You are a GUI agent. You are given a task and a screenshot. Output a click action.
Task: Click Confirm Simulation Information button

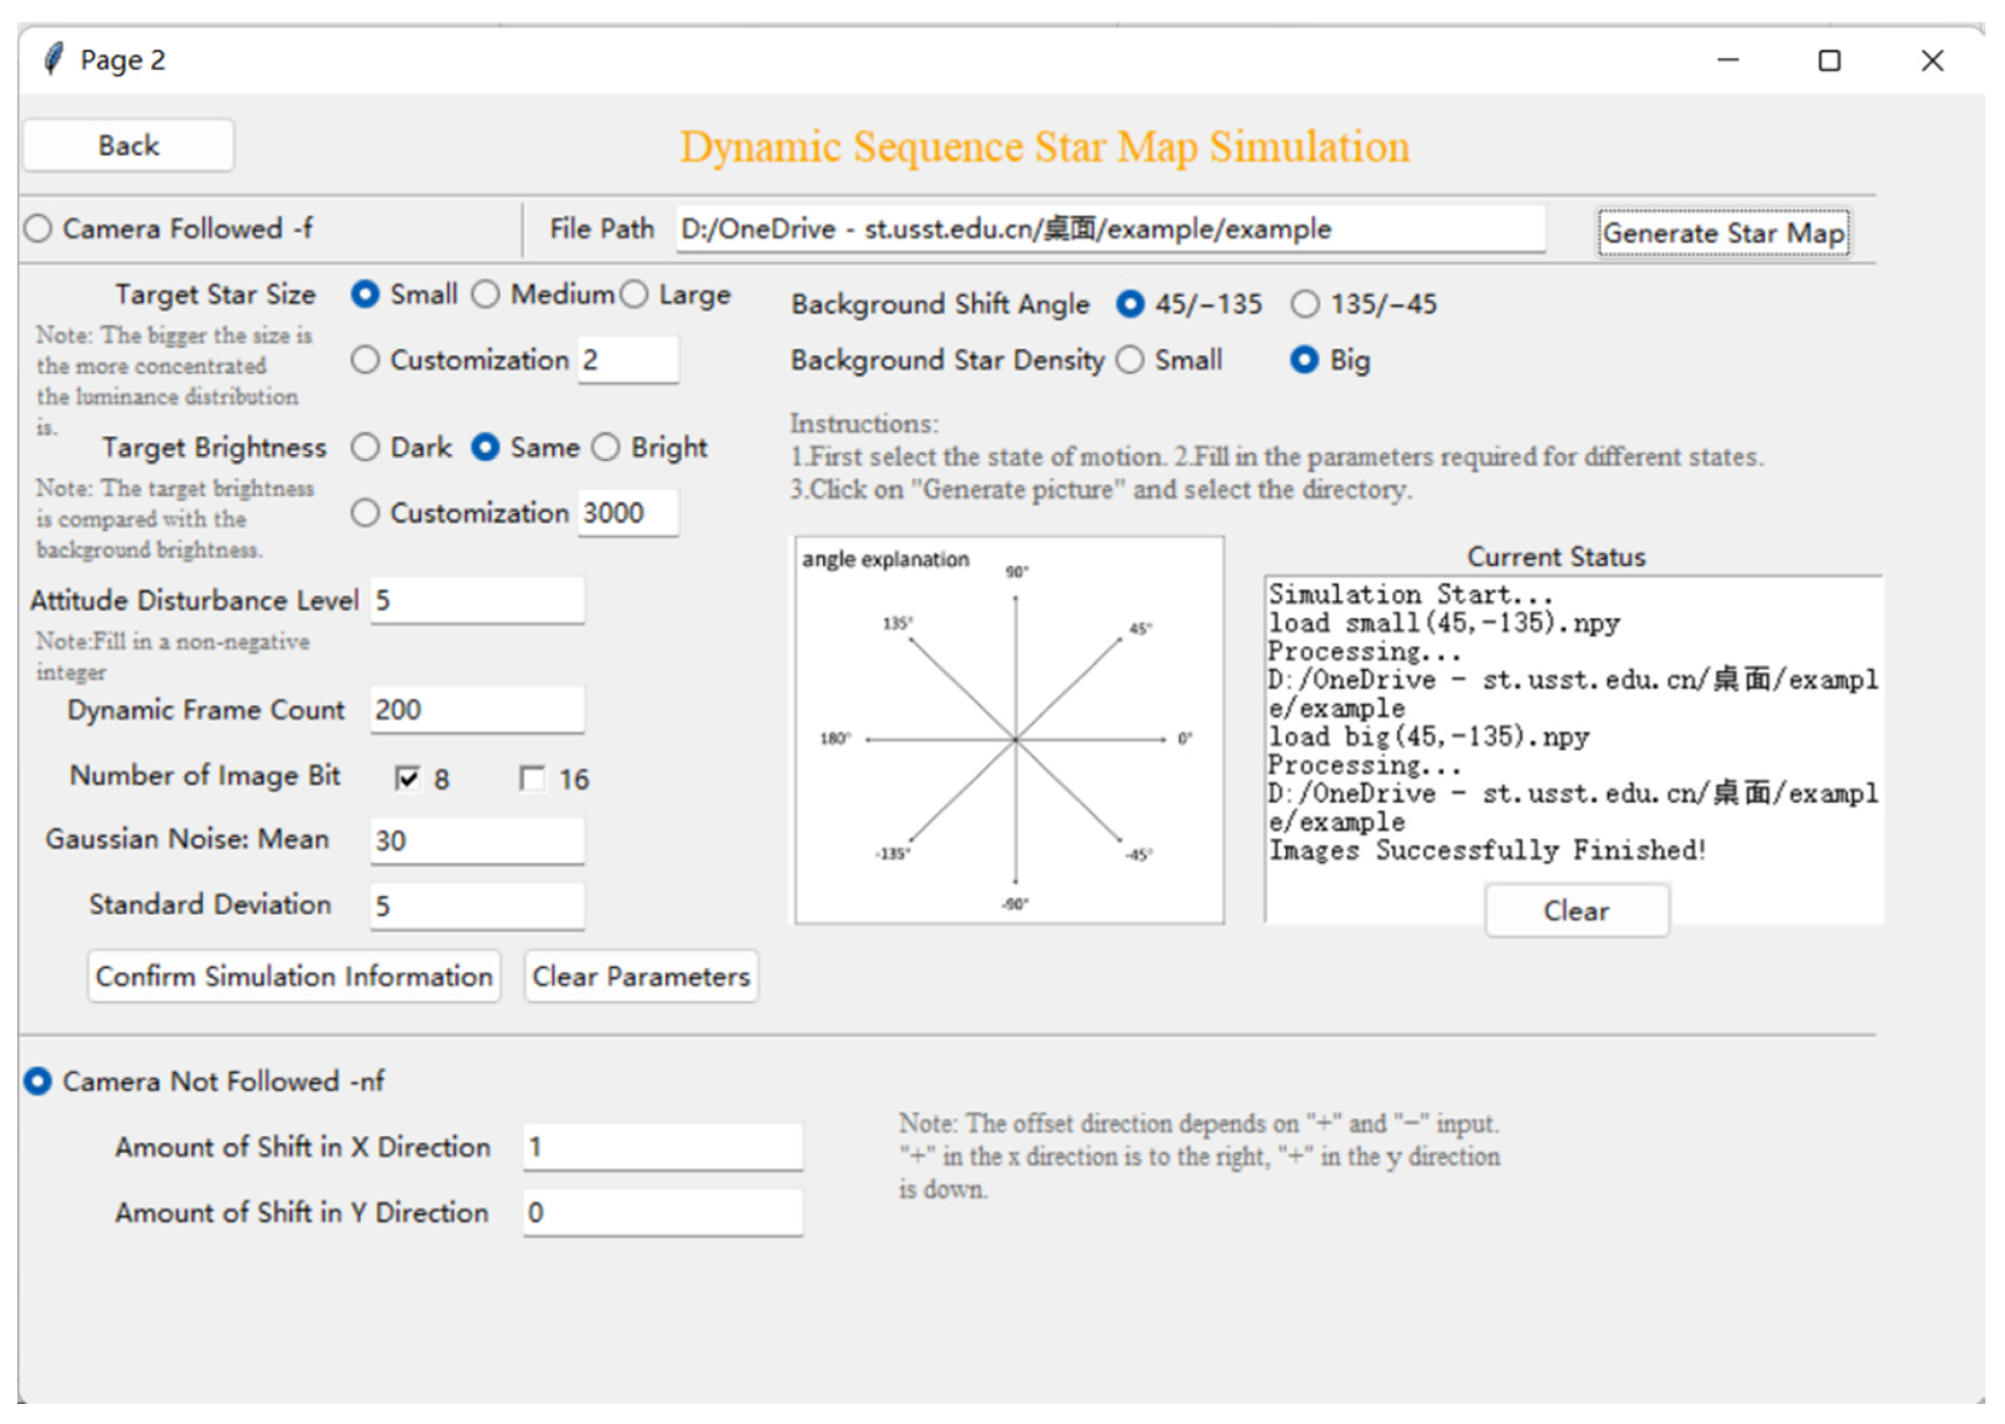pyautogui.click(x=294, y=976)
